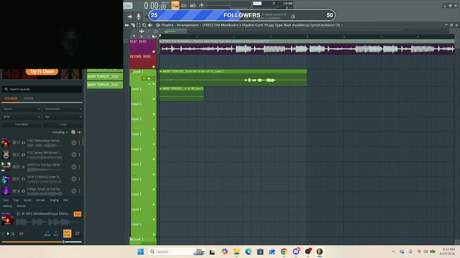Switch to the SOUNDS tab

[11, 99]
